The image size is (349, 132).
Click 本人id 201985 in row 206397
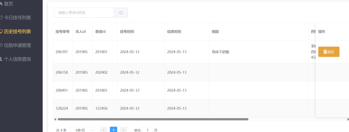[82, 52]
